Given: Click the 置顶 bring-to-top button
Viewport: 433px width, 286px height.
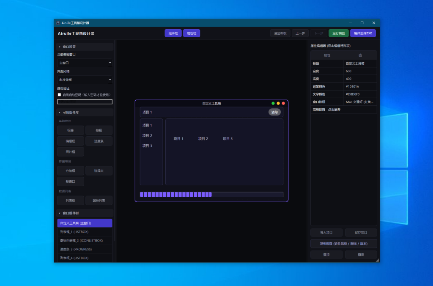Looking at the screenshot, I should 326,255.
